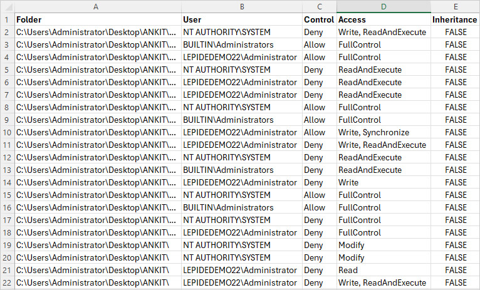Image resolution: width=480 pixels, height=290 pixels.
Task: Select column C header
Action: (320, 7)
